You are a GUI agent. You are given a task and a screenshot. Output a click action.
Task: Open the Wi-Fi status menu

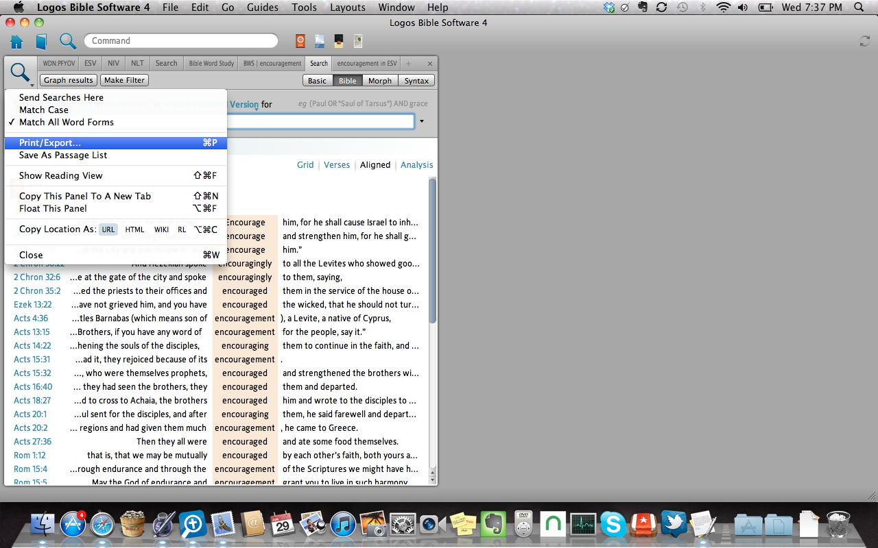[x=723, y=8]
